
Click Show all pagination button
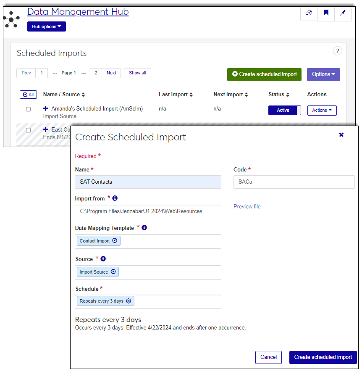tap(137, 73)
